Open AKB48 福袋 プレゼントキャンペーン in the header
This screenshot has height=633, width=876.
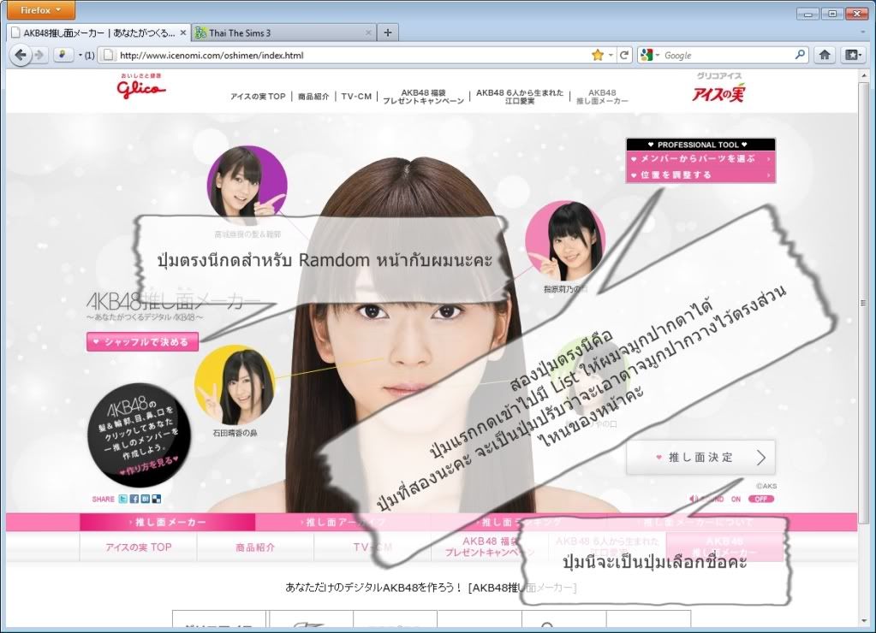click(424, 97)
